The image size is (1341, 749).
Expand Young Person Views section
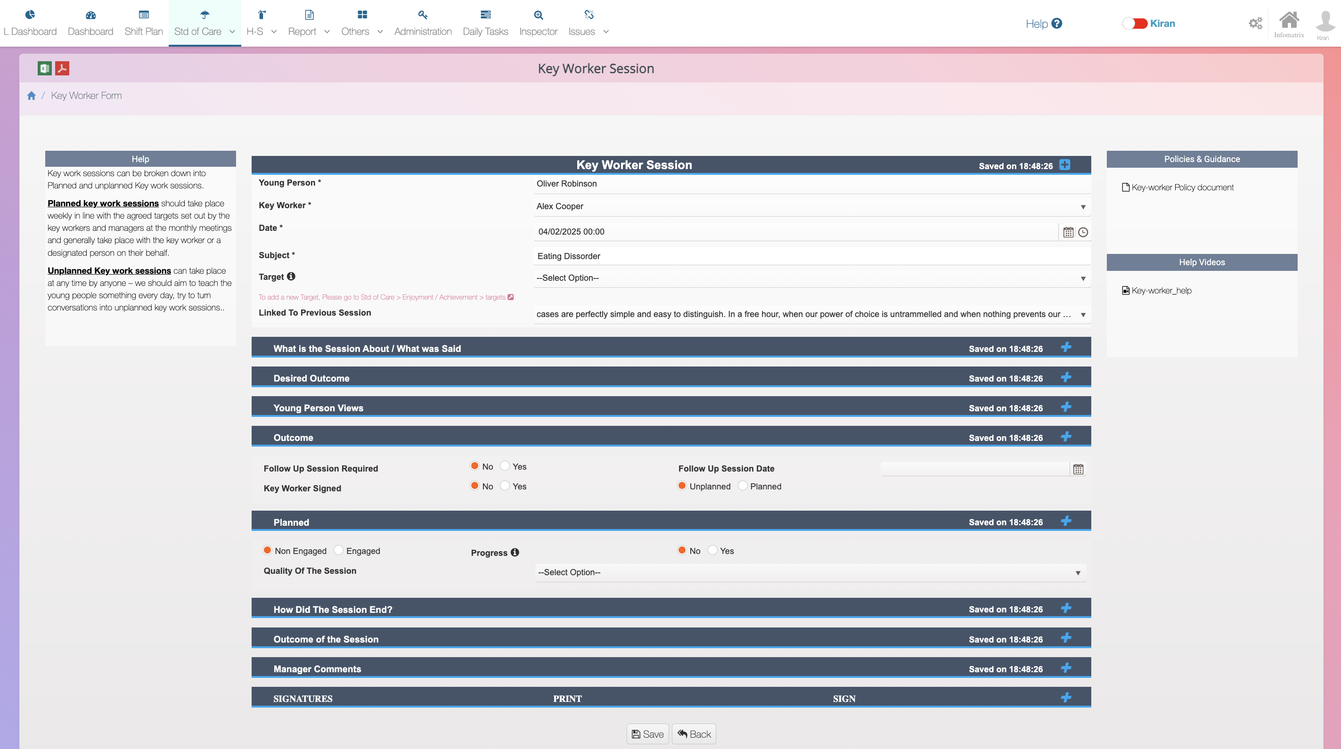pyautogui.click(x=1066, y=407)
